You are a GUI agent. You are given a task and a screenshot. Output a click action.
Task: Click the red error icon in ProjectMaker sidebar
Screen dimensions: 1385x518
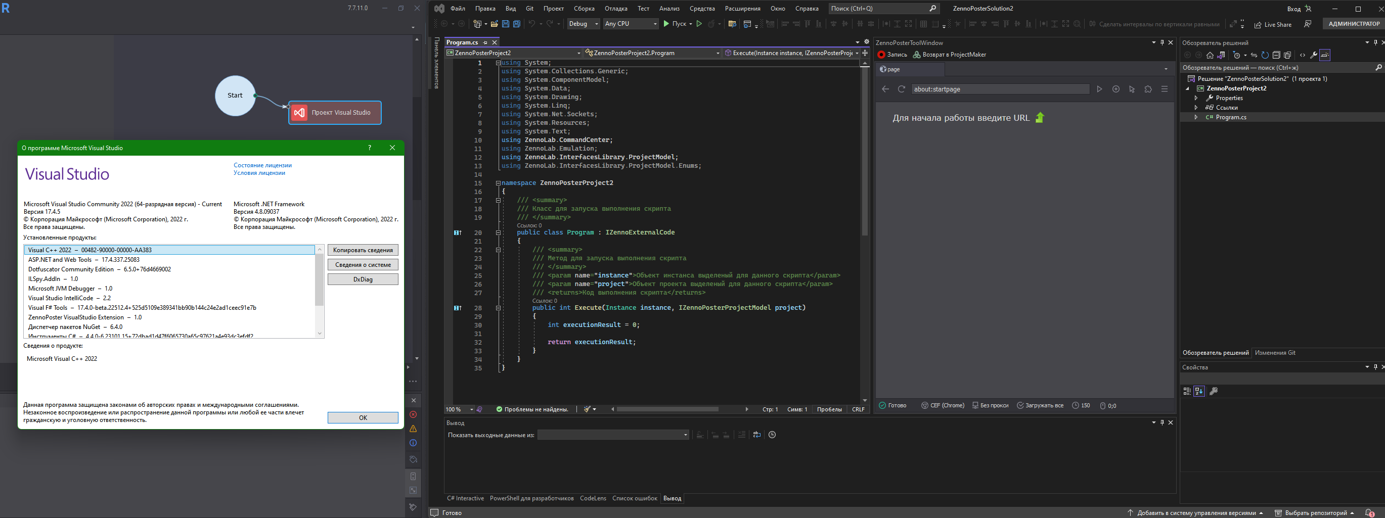click(413, 414)
